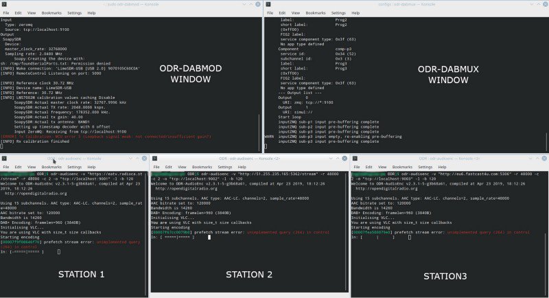Open Settings menu in the Konsole <2> window
Viewport: 549px width, 298px height.
click(225, 167)
